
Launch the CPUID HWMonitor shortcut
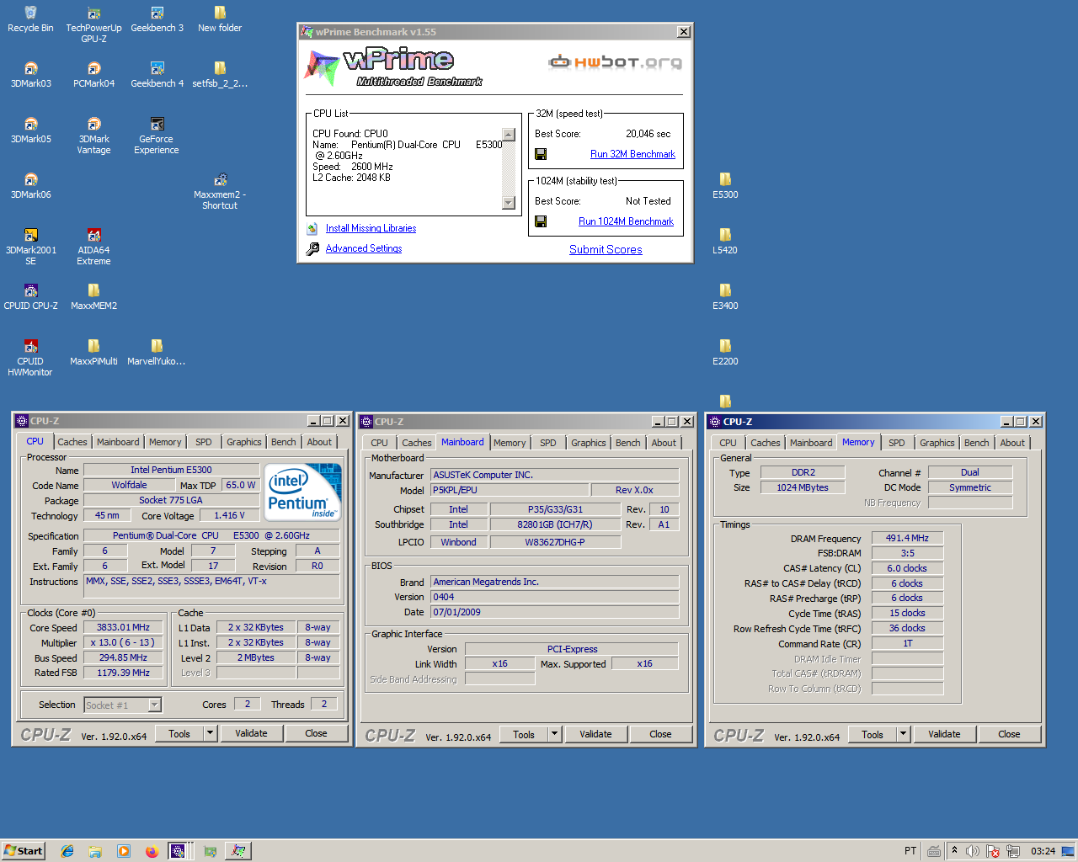click(30, 358)
